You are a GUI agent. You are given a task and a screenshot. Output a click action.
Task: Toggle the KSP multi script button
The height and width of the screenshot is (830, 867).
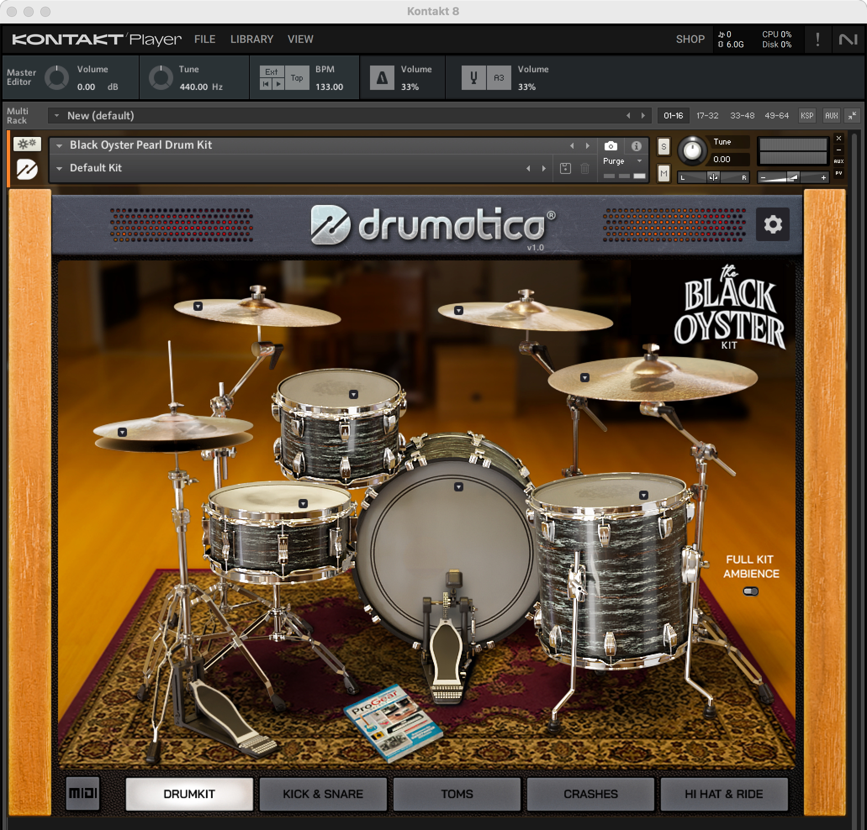tap(807, 116)
